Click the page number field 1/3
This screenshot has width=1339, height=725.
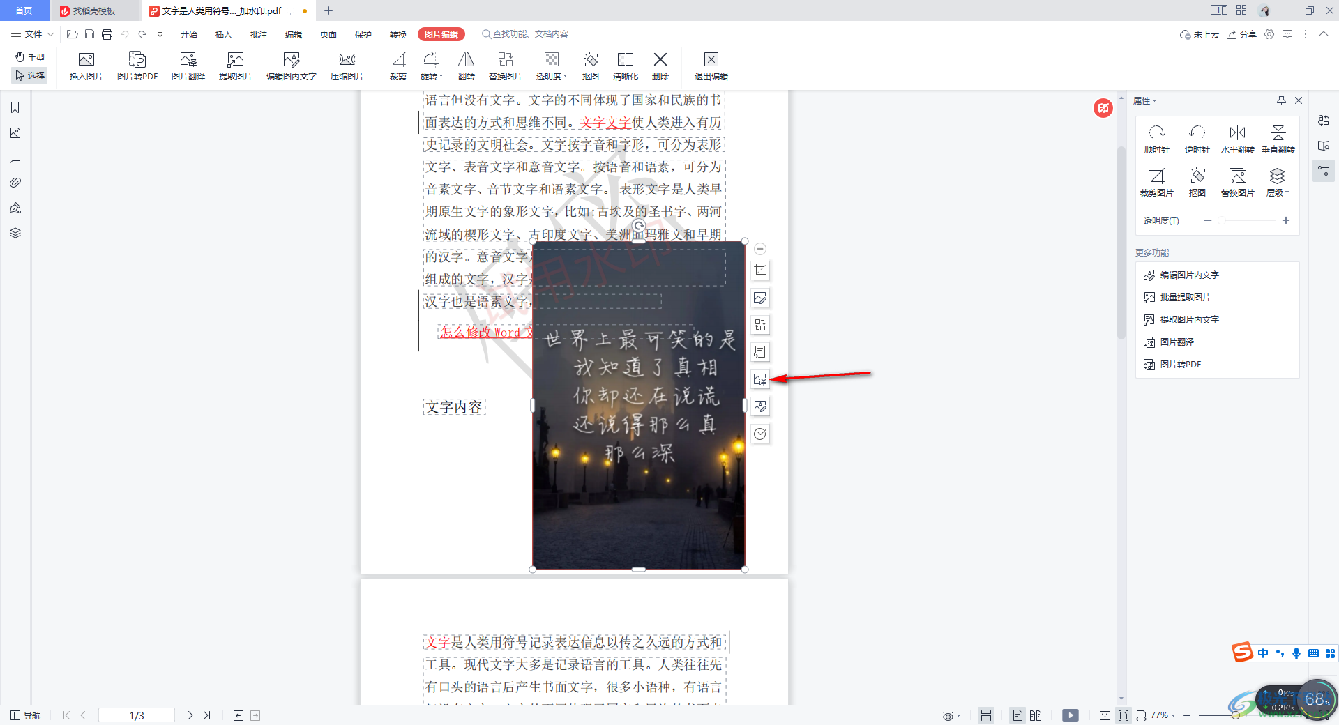pos(137,715)
